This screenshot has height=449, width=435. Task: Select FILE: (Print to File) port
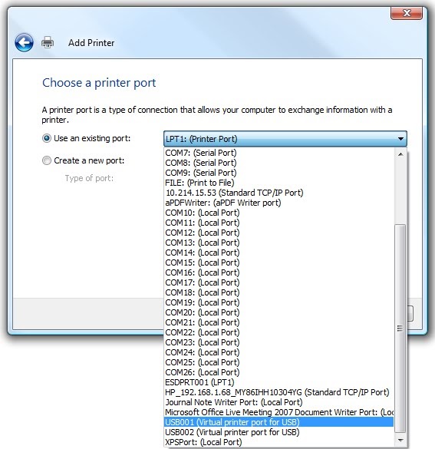coord(279,183)
